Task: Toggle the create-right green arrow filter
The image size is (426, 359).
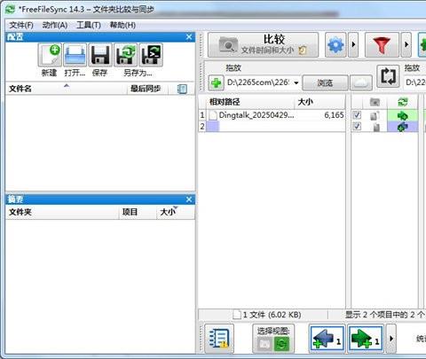Action: pos(366,339)
